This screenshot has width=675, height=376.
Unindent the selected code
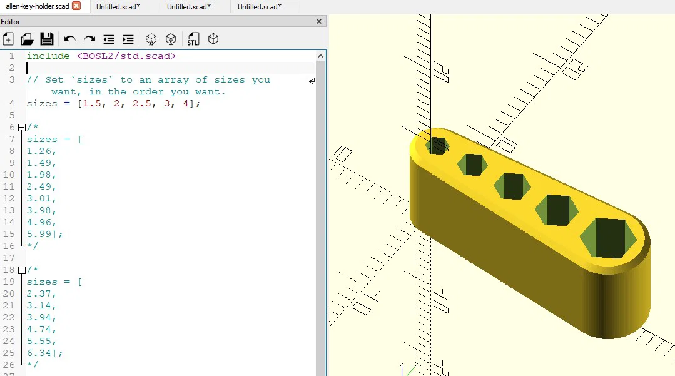click(x=109, y=39)
